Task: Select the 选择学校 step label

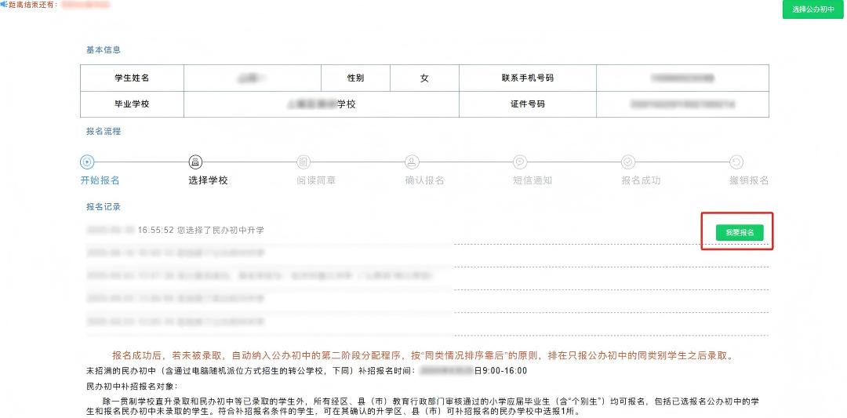Action: click(x=208, y=180)
